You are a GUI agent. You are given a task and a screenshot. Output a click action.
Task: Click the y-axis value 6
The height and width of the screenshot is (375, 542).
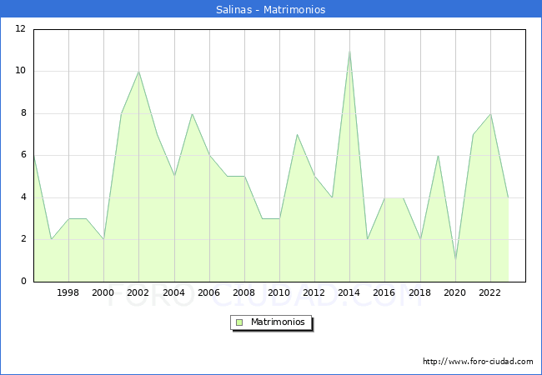click(x=23, y=155)
